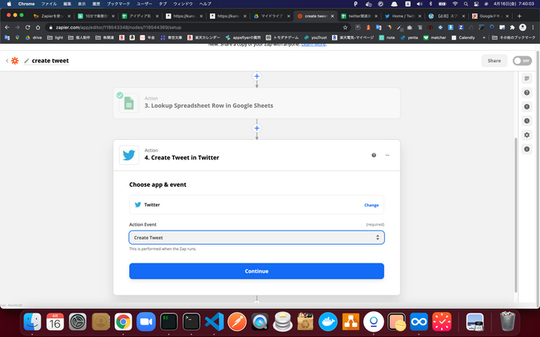
Task: Reload the page
Action: (27, 27)
